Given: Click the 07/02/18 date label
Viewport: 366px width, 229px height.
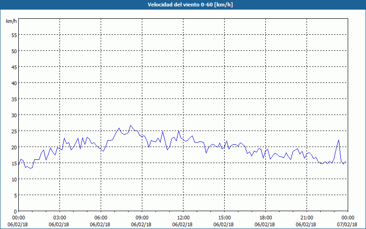Looking at the screenshot, I should coord(347,224).
